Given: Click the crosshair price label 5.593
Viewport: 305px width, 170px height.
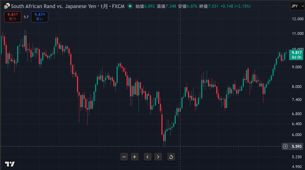Looking at the screenshot, I should click(x=297, y=146).
